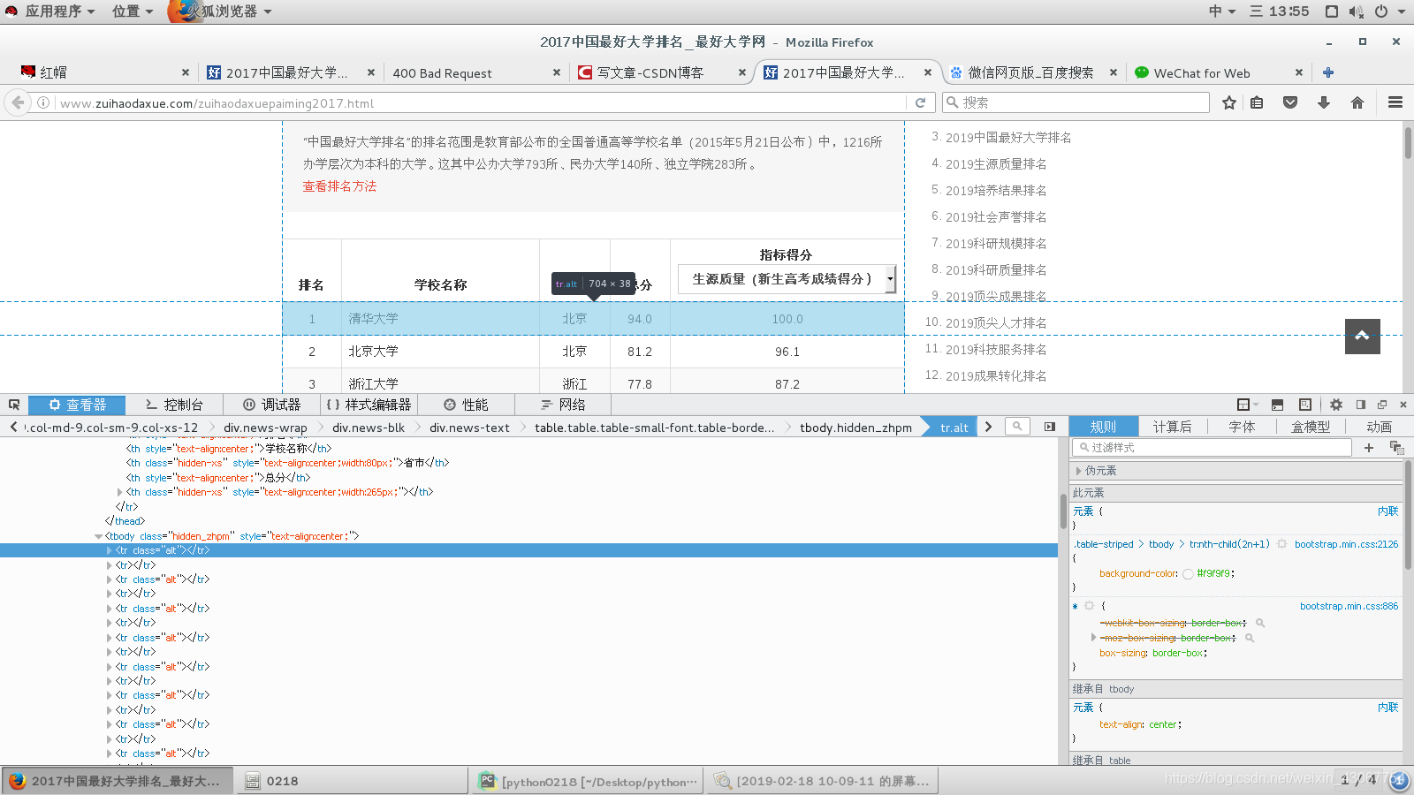
Task: Open Pocket icon in Firefox toolbar
Action: pyautogui.click(x=1290, y=102)
